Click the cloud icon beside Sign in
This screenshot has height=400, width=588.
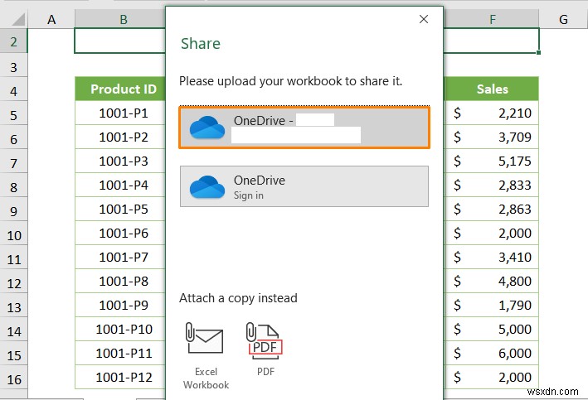pyautogui.click(x=207, y=186)
